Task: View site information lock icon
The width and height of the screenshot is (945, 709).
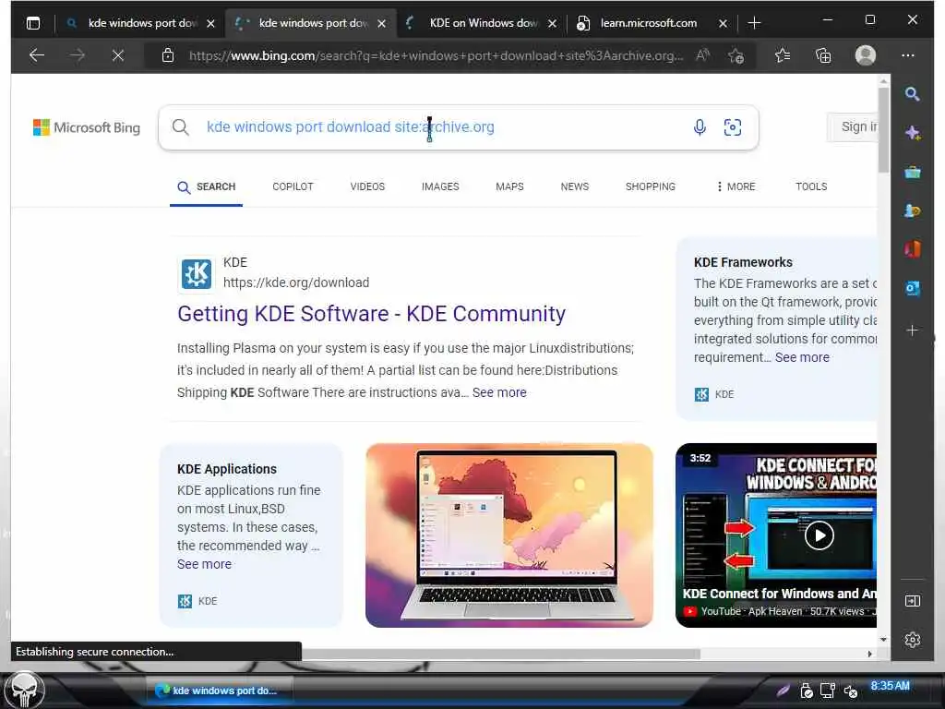Action: point(168,55)
